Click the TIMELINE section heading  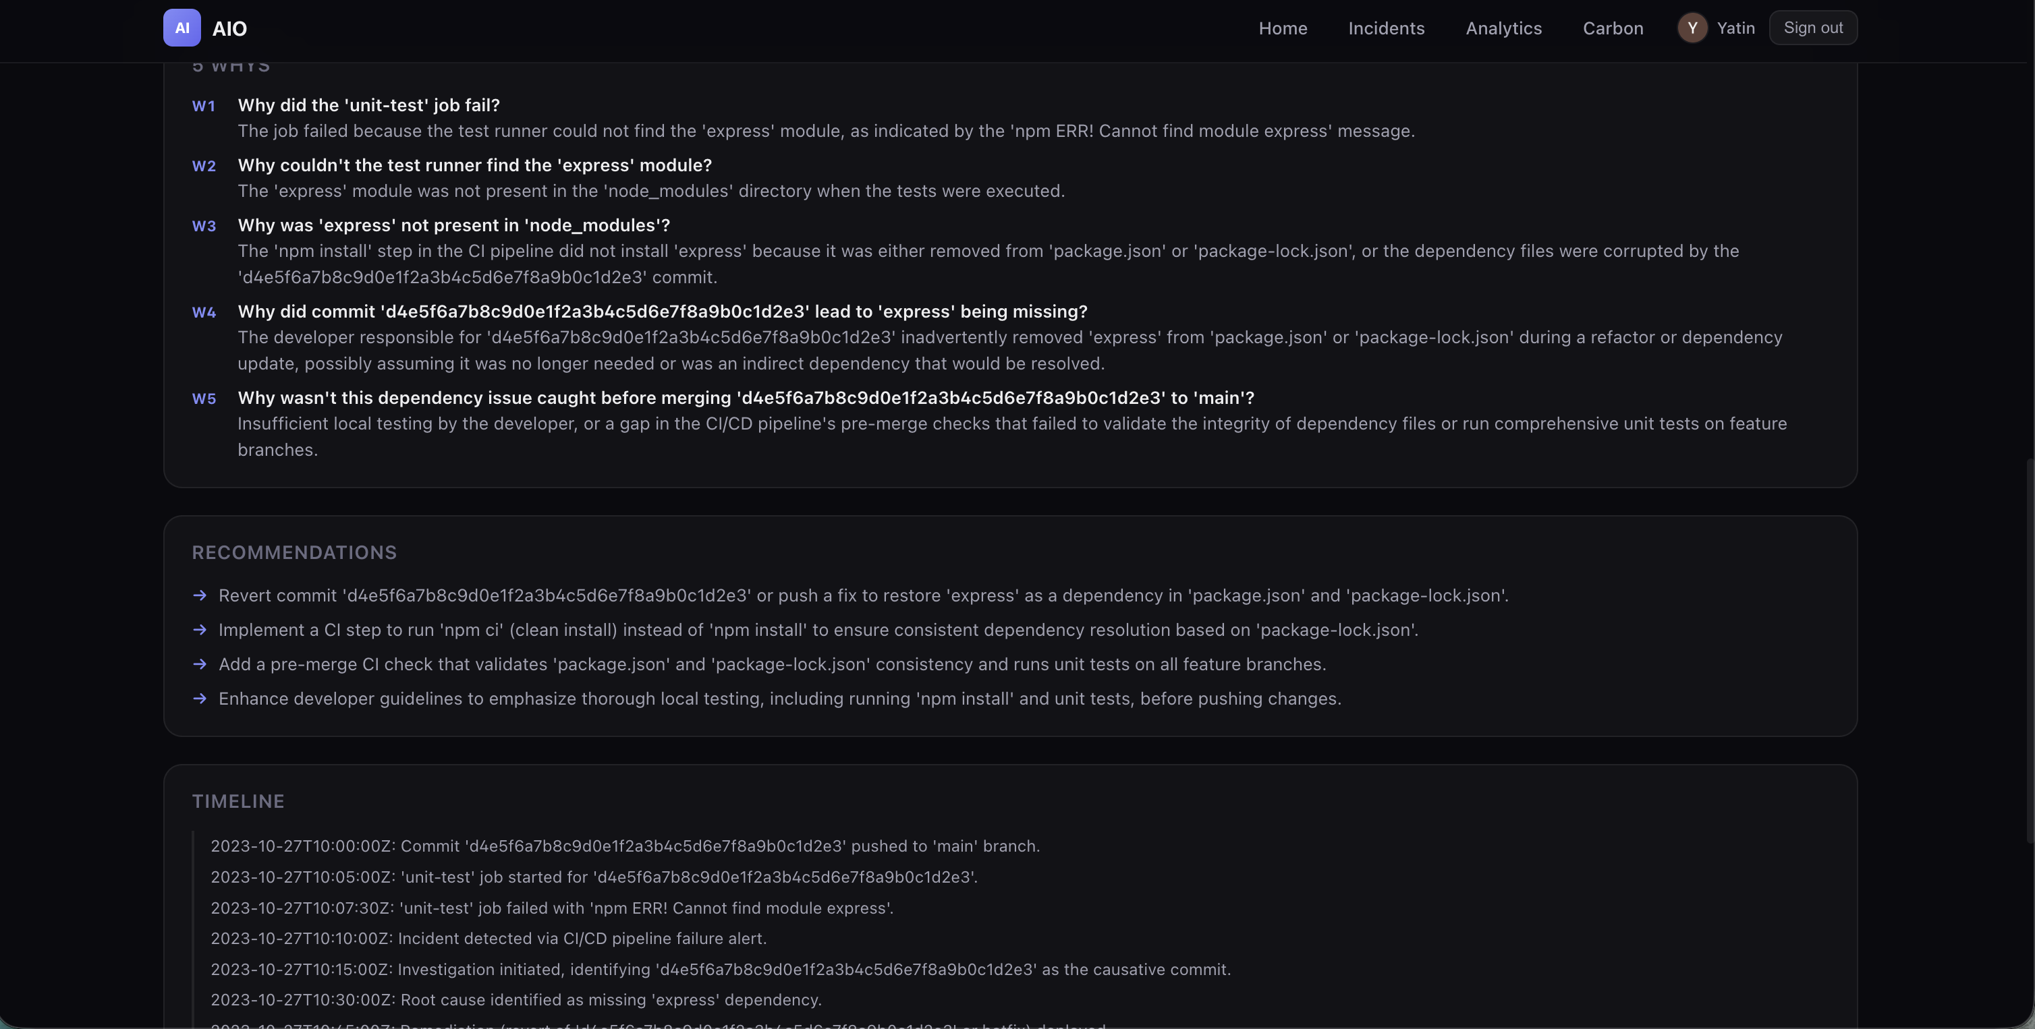(x=238, y=802)
